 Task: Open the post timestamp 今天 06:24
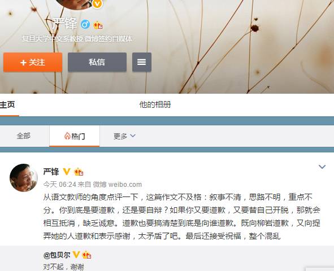click(60, 185)
